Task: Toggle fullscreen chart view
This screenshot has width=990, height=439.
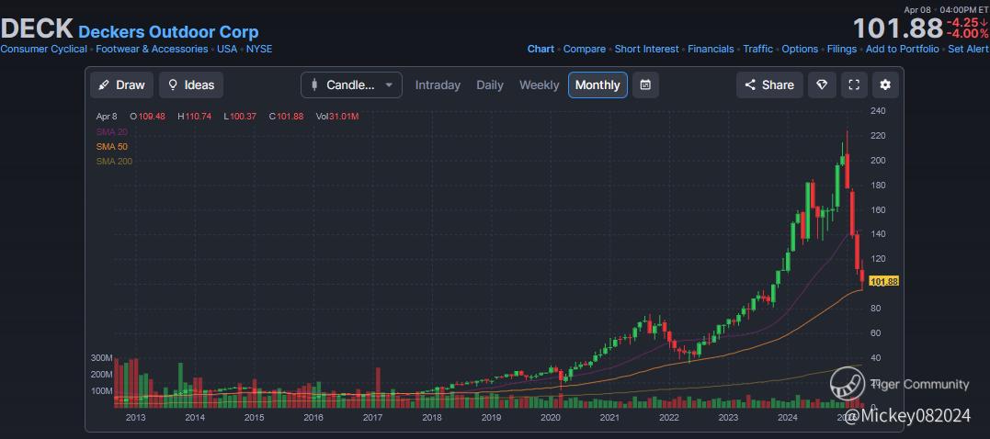Action: point(854,85)
